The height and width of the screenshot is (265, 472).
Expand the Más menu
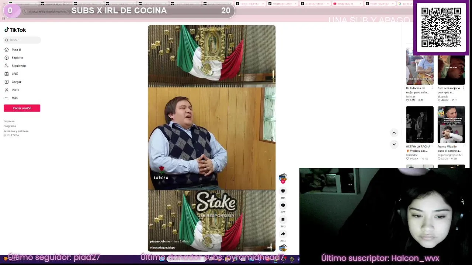pyautogui.click(x=14, y=98)
